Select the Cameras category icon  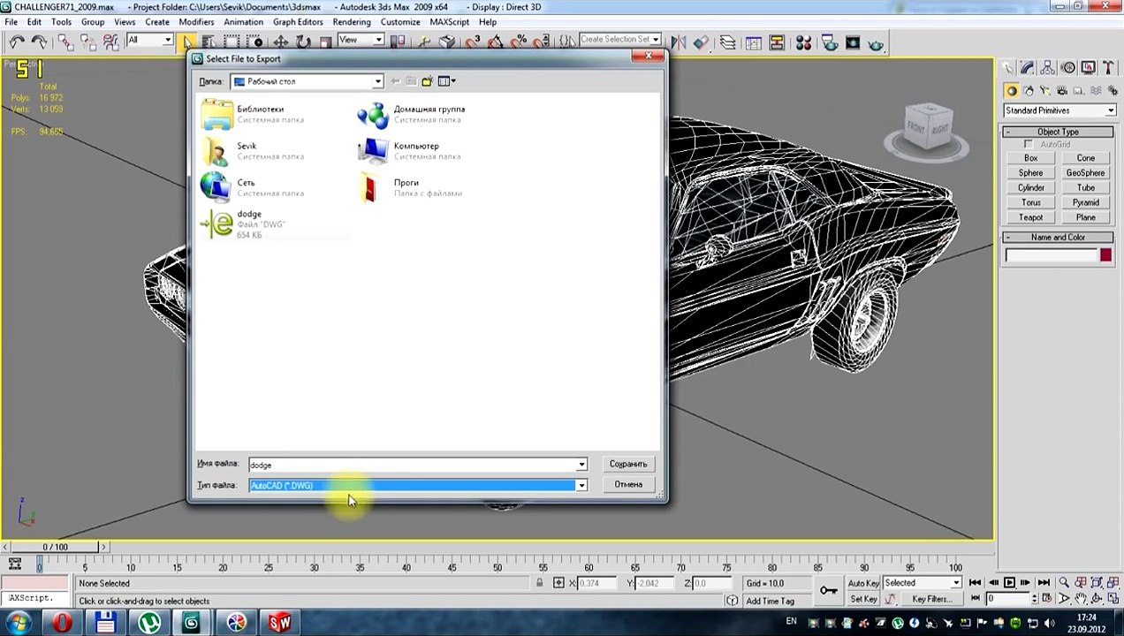point(1062,91)
